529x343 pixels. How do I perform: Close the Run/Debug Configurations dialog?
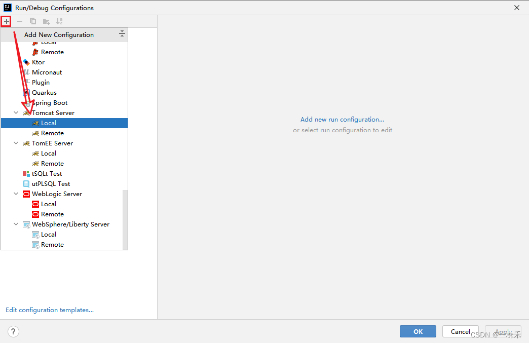pyautogui.click(x=516, y=8)
